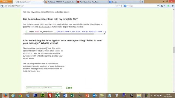Viewport: 175px width, 98px height.
Task: Open Excel from the taskbar
Action: [72, 96]
